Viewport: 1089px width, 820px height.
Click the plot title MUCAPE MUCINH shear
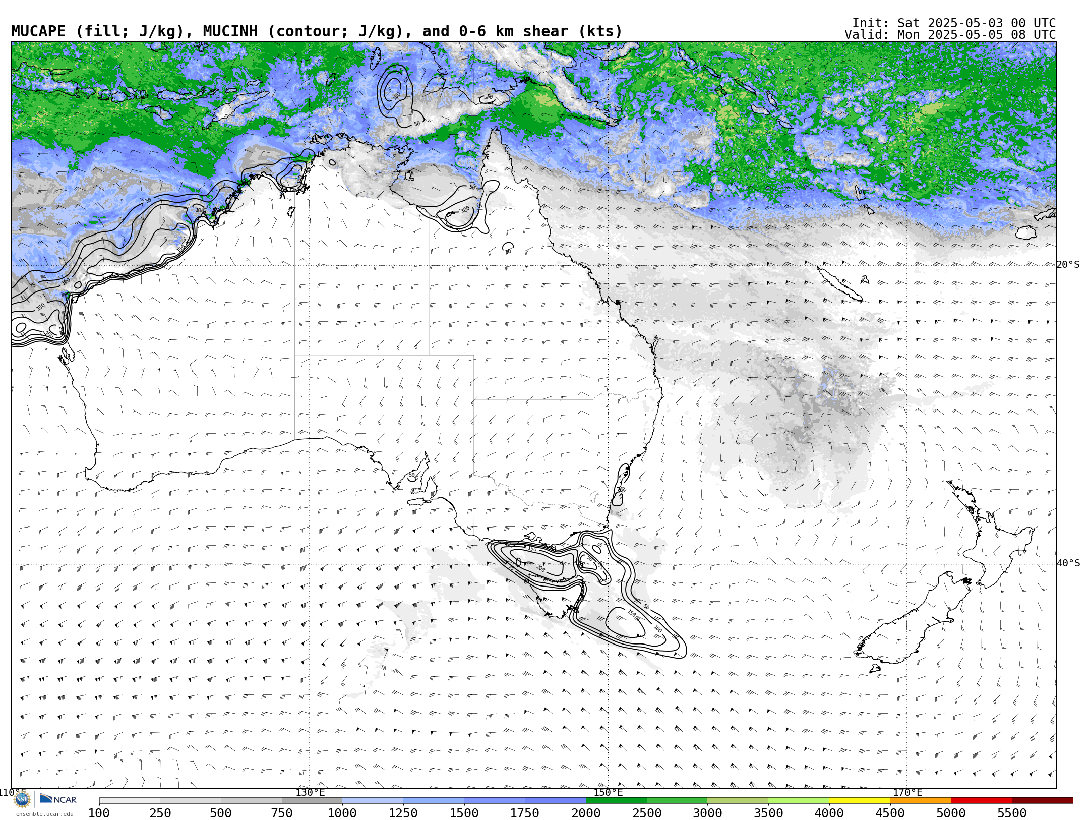coord(317,31)
